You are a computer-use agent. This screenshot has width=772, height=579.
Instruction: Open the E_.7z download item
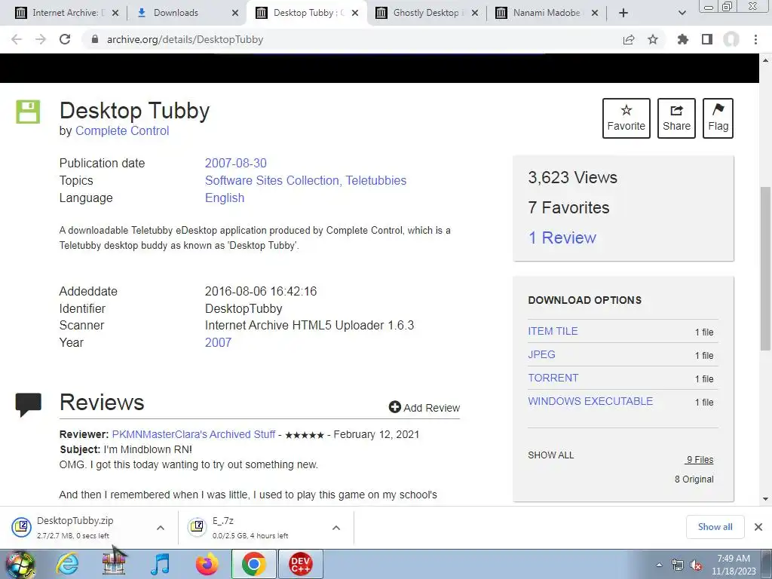click(251, 527)
